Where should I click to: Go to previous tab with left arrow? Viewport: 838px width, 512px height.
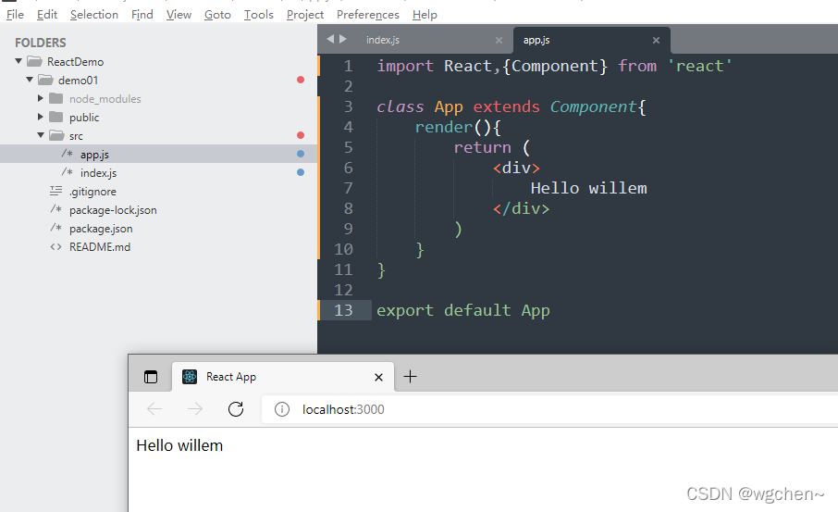pyautogui.click(x=330, y=39)
